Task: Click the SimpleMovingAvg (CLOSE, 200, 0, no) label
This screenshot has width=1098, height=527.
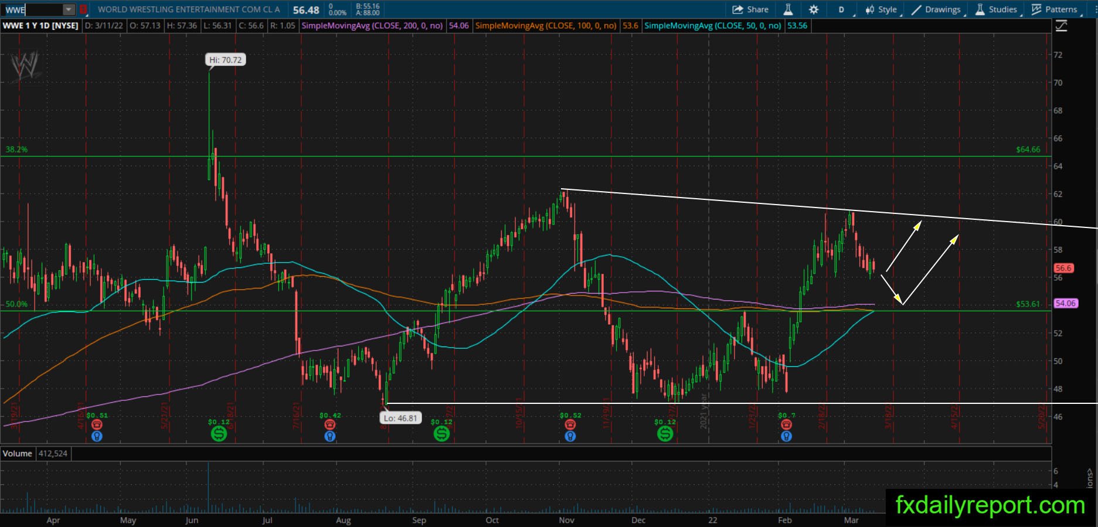Action: pos(372,26)
